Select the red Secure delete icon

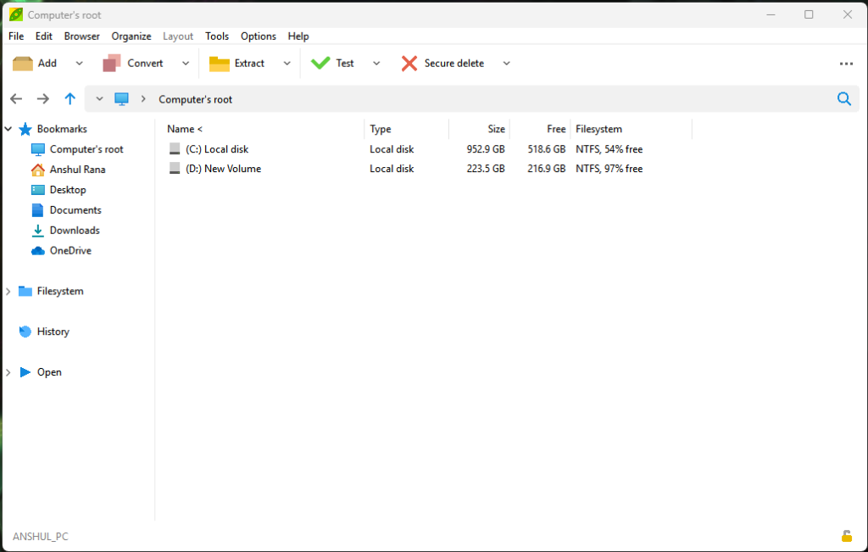(409, 63)
